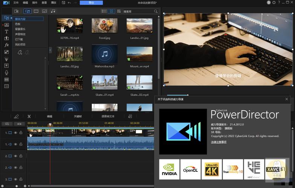Lock video track 1
Image resolution: width=295 pixels, height=188 pixels.
21,132
